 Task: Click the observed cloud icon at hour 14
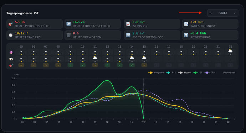click(132, 58)
